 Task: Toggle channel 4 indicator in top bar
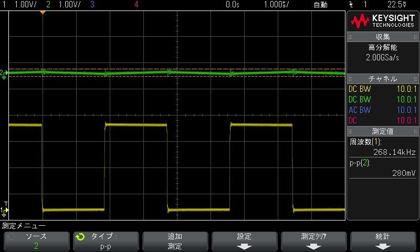tap(136, 5)
